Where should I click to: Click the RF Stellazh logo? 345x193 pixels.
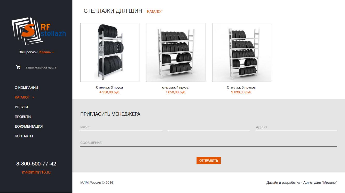(38, 31)
